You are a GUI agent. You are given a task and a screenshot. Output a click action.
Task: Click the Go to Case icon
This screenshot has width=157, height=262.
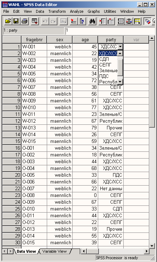click(74, 21)
